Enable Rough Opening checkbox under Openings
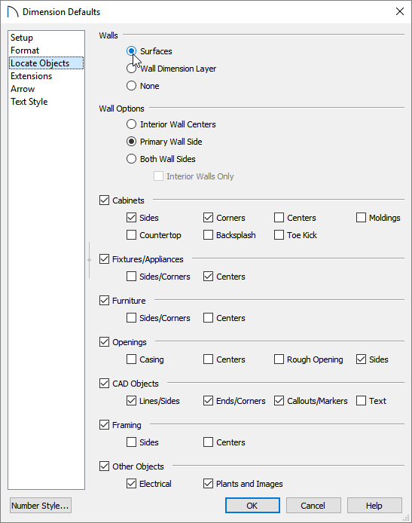 point(279,359)
